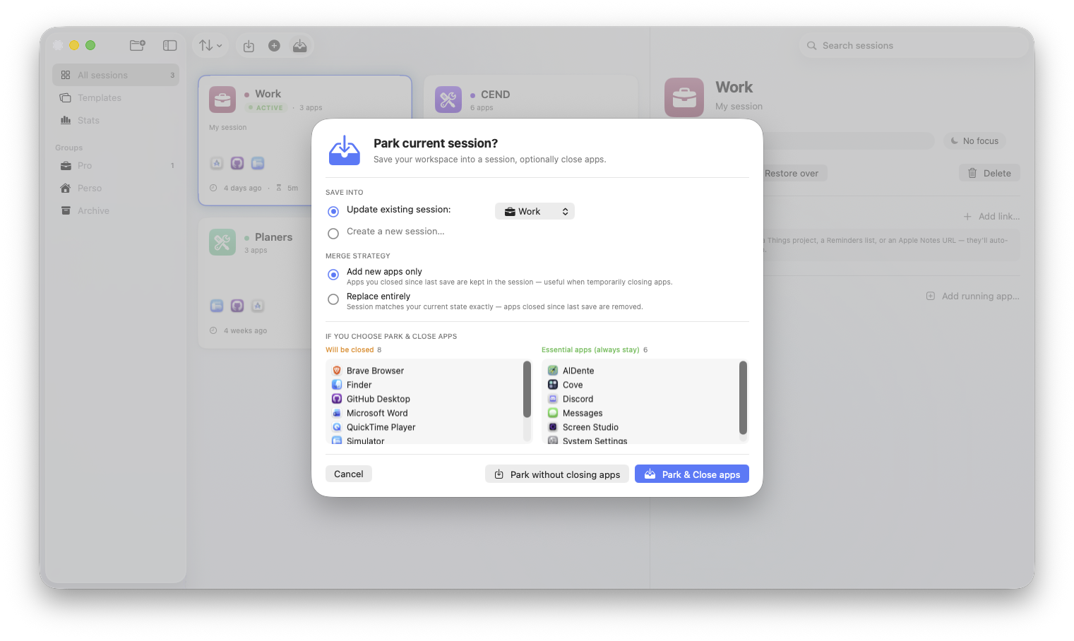Select the Pro group in sidebar
Screen dimensions: 1074x641
(116, 165)
